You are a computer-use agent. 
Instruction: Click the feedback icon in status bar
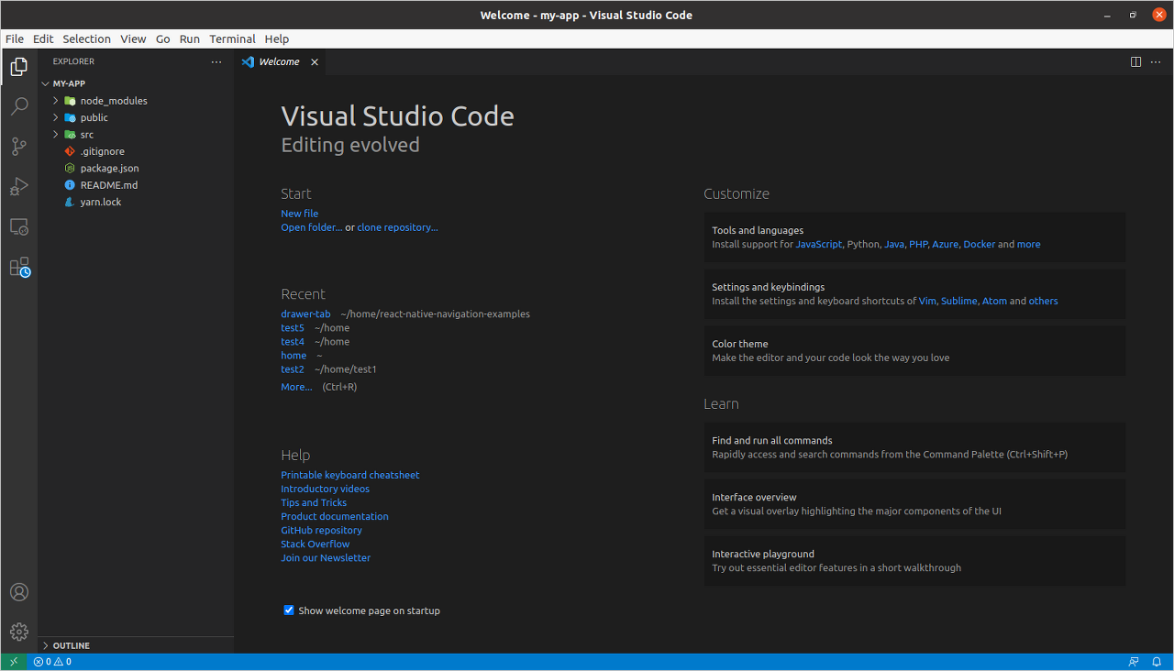pos(1135,662)
